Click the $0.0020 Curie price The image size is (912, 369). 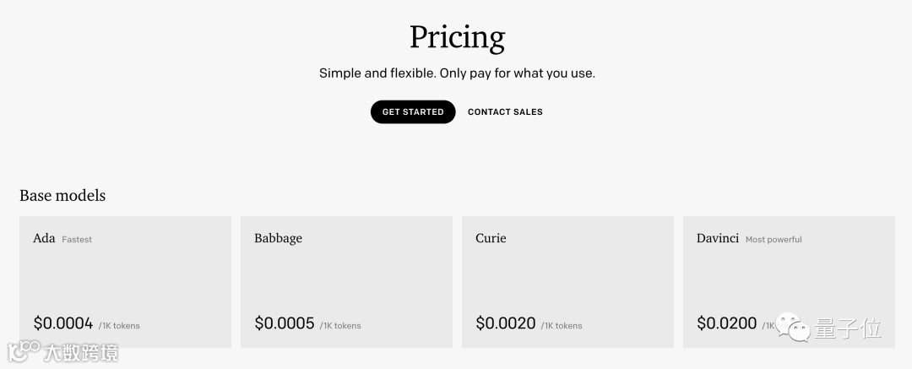[506, 323]
